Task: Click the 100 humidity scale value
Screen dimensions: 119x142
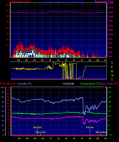Action: point(2,88)
